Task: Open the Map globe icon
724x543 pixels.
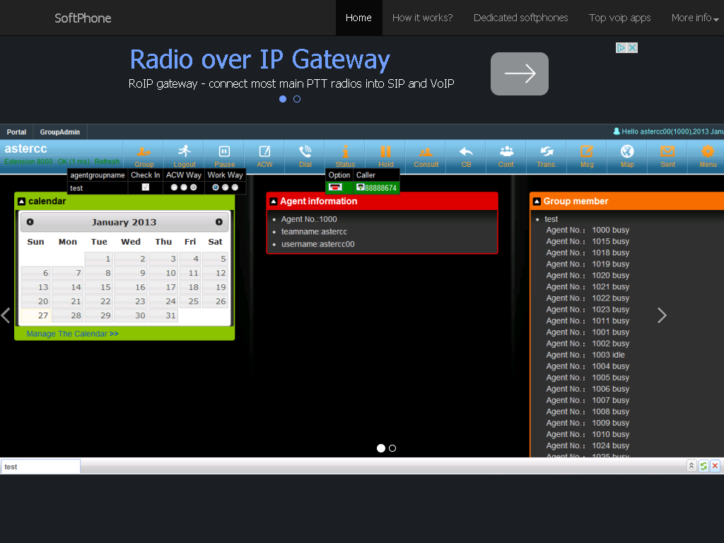Action: pos(627,152)
